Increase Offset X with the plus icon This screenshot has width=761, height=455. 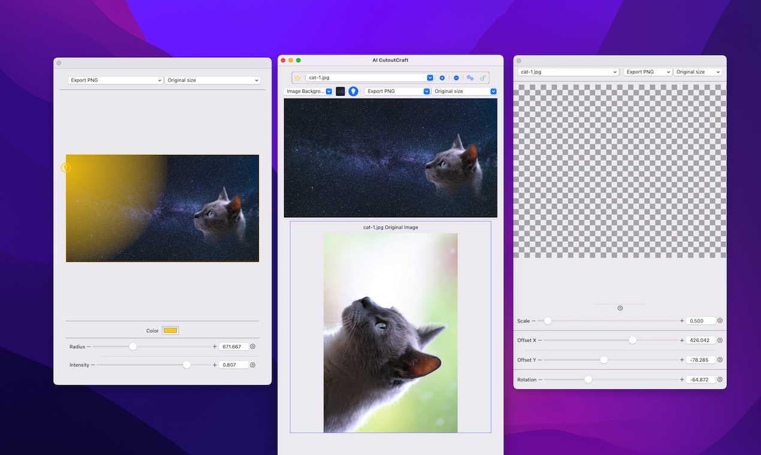click(682, 340)
